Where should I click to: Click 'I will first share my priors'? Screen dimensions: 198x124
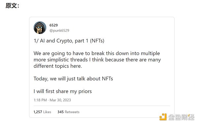pyautogui.click(x=63, y=91)
